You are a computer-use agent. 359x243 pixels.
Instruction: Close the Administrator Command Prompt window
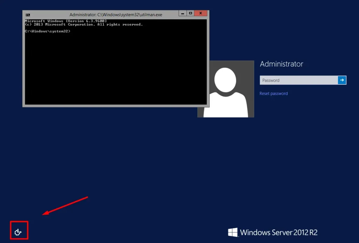pyautogui.click(x=201, y=13)
